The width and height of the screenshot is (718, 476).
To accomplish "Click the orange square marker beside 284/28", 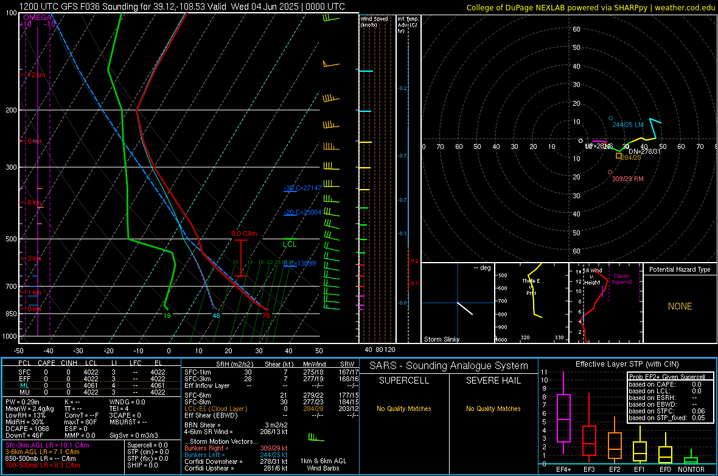I will tap(619, 156).
